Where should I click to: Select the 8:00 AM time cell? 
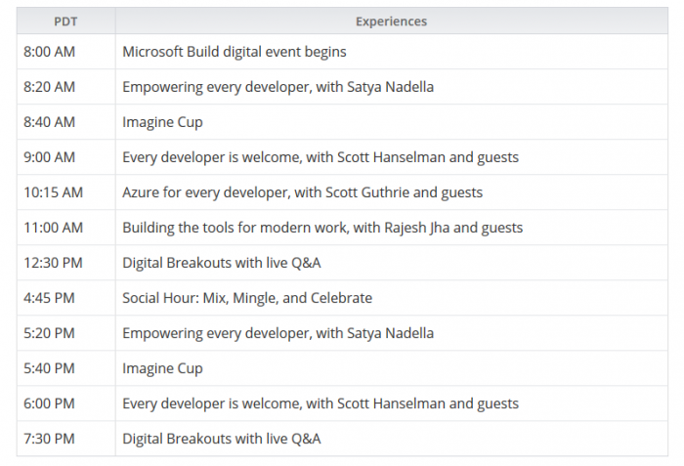[49, 52]
